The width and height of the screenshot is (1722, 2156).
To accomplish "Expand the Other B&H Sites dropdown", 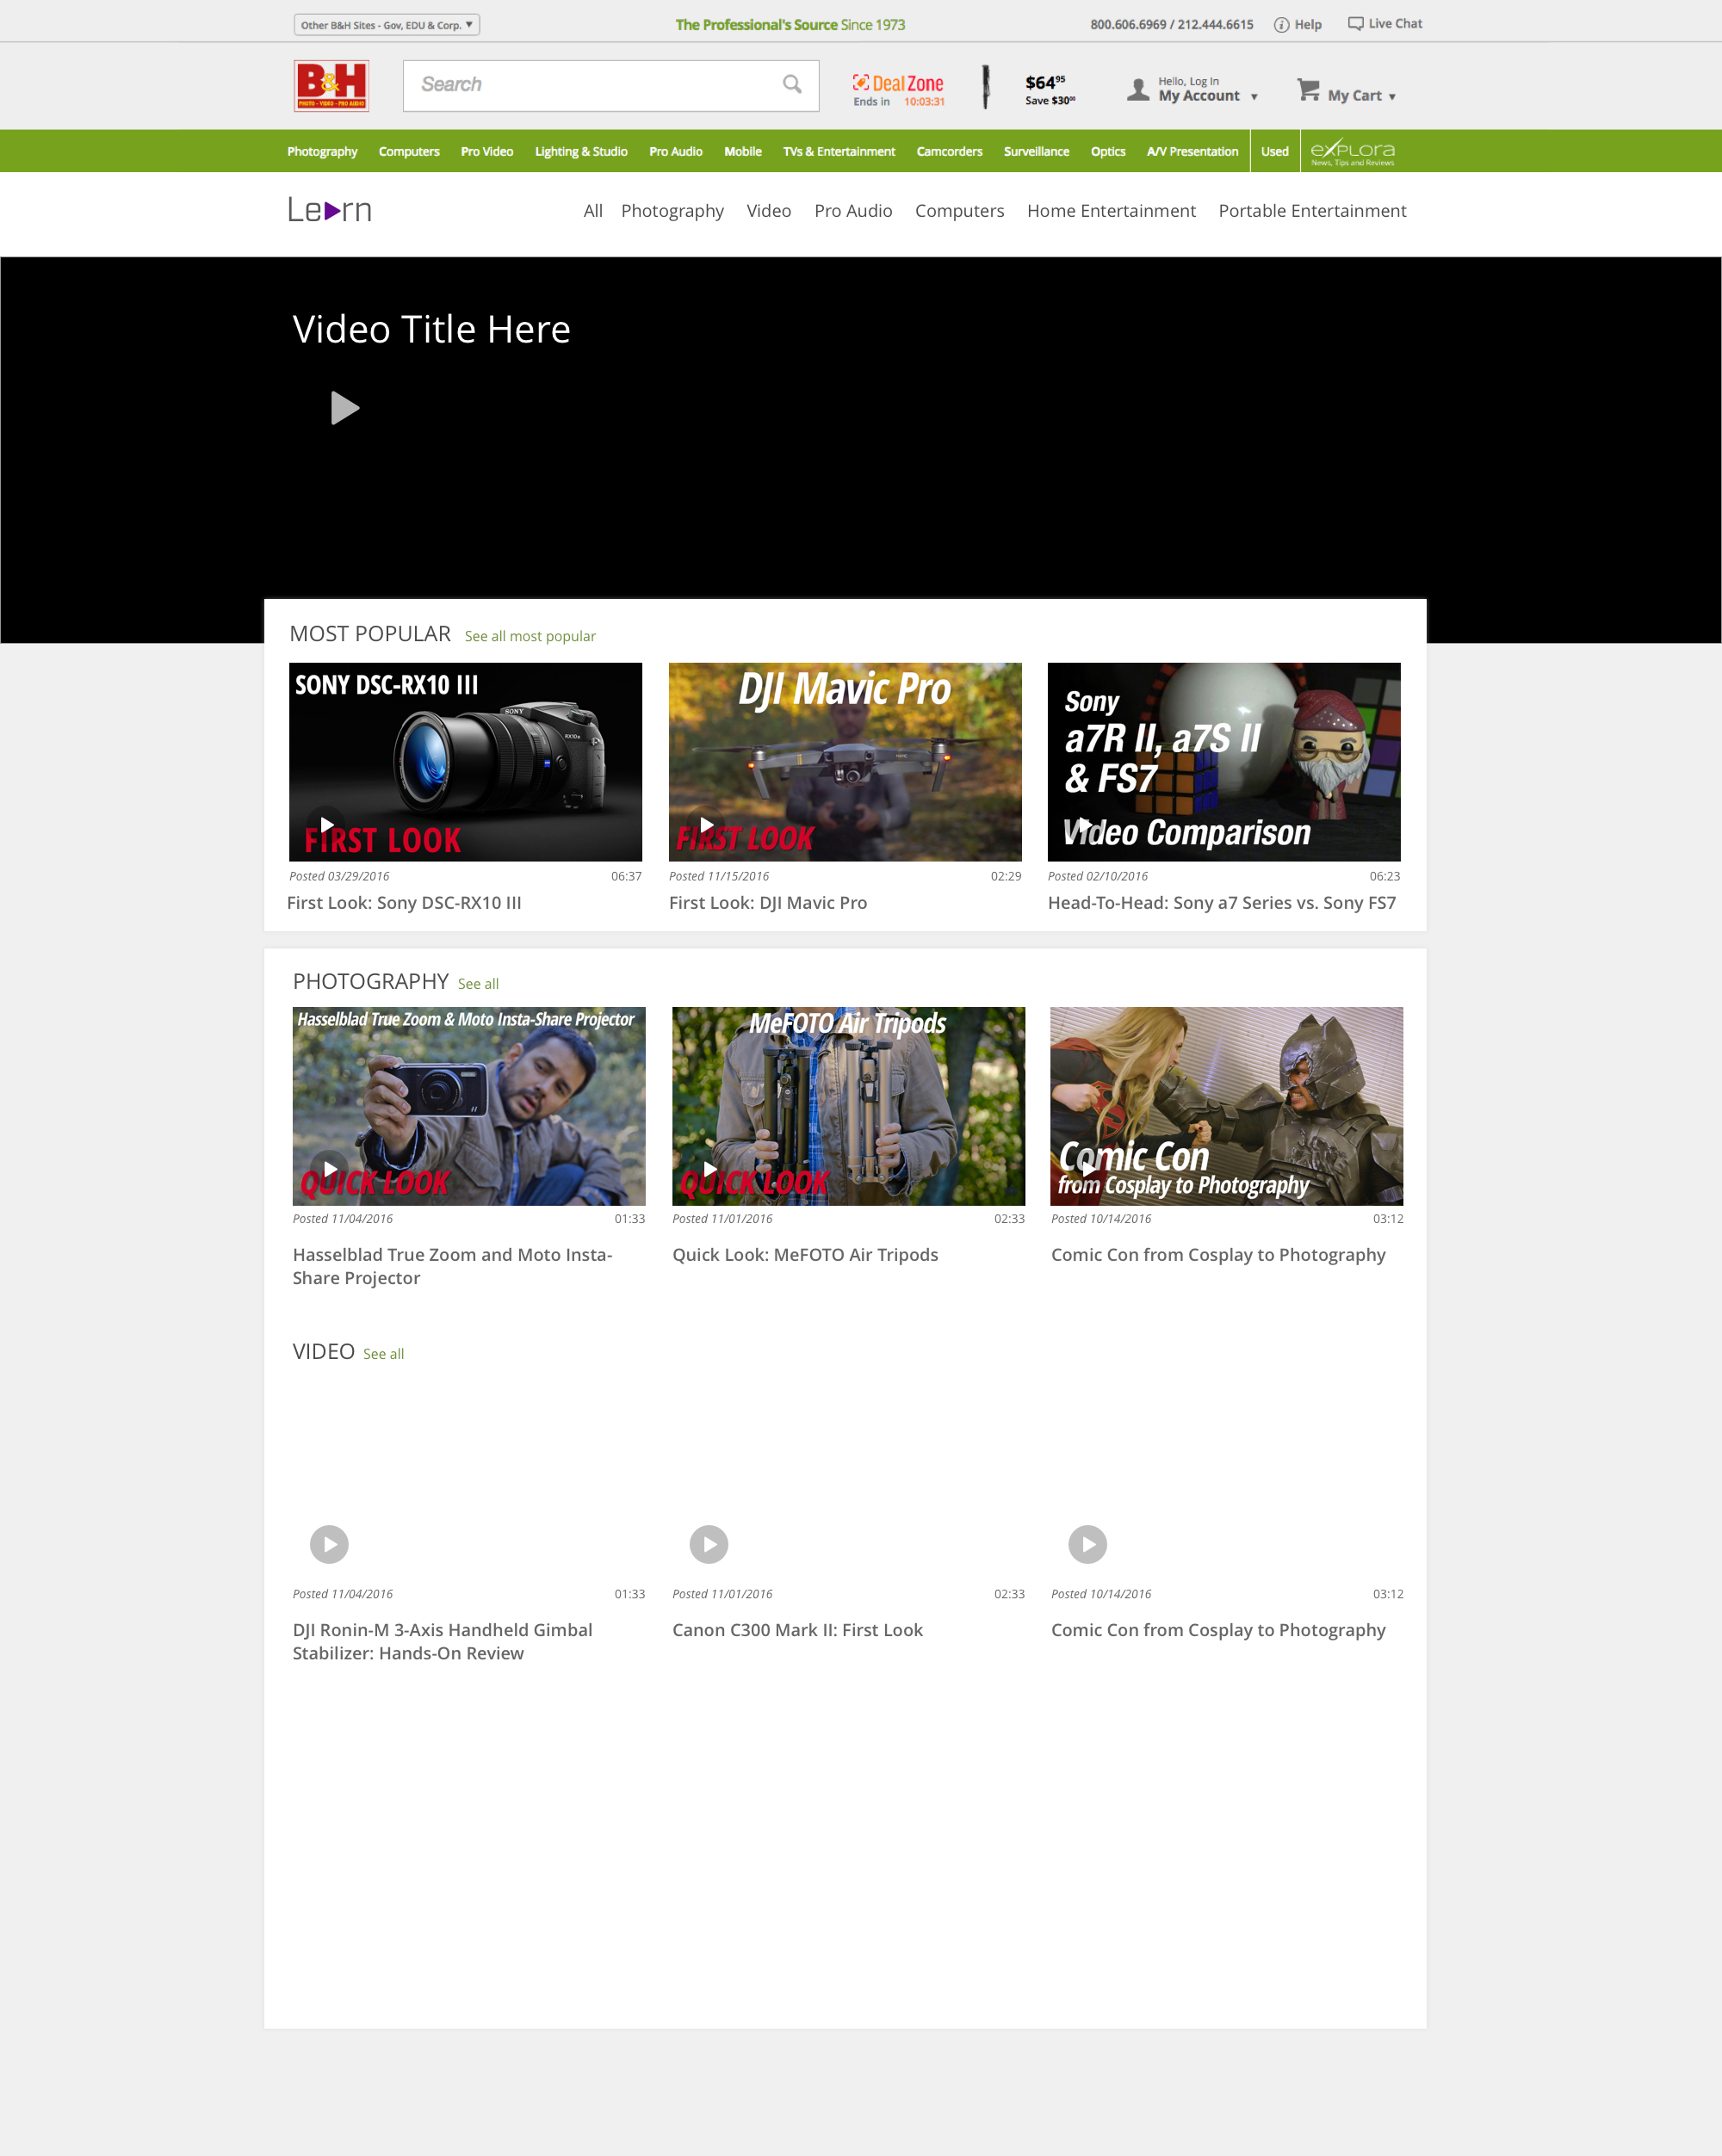I will point(387,25).
